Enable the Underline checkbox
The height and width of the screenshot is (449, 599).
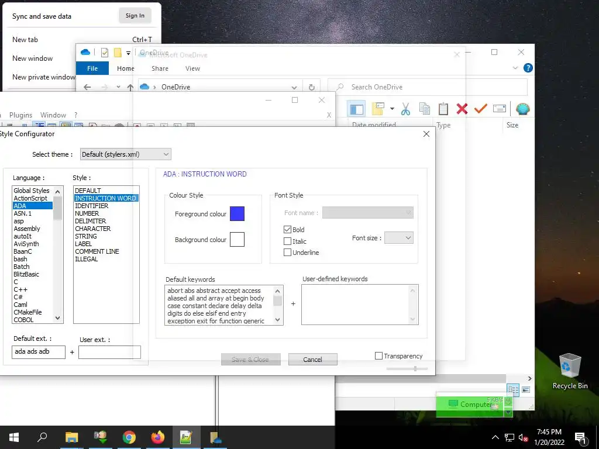tap(287, 253)
